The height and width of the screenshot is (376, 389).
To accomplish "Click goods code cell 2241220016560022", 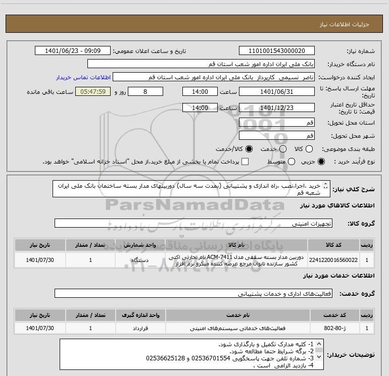I will point(333,260).
